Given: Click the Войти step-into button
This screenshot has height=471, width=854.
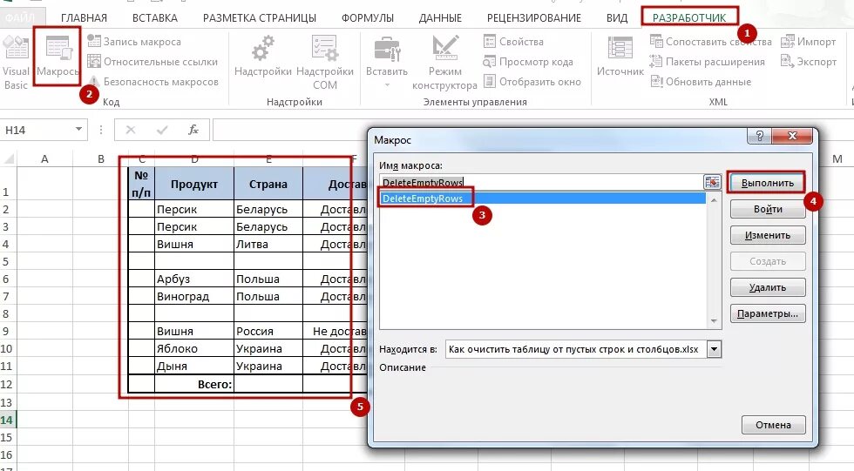Looking at the screenshot, I should 768,209.
